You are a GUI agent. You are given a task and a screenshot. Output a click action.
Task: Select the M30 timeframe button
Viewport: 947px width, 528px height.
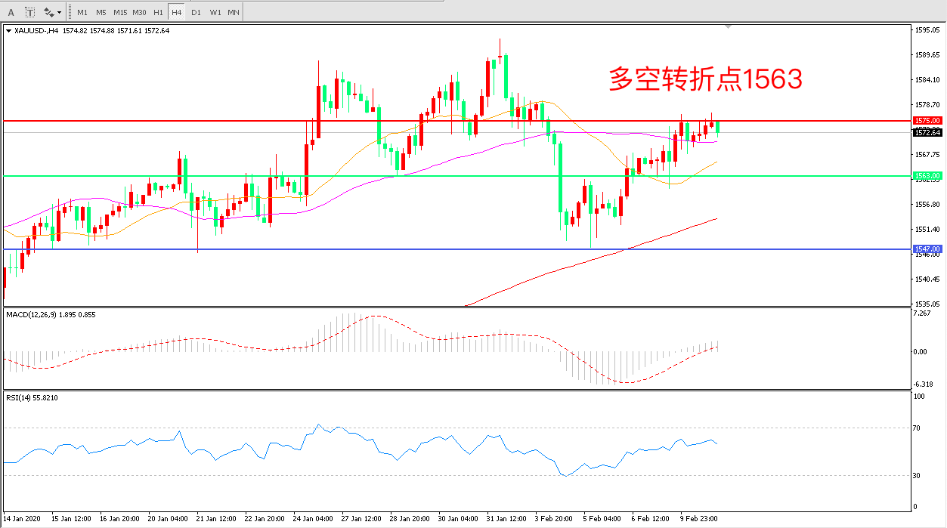[140, 12]
